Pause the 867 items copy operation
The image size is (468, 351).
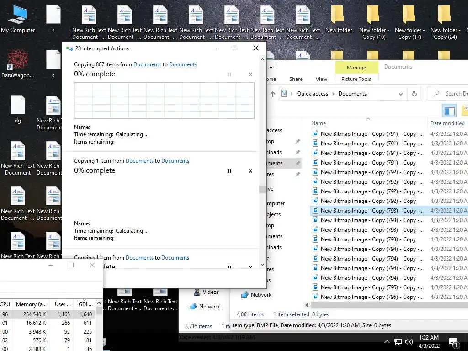click(x=229, y=74)
